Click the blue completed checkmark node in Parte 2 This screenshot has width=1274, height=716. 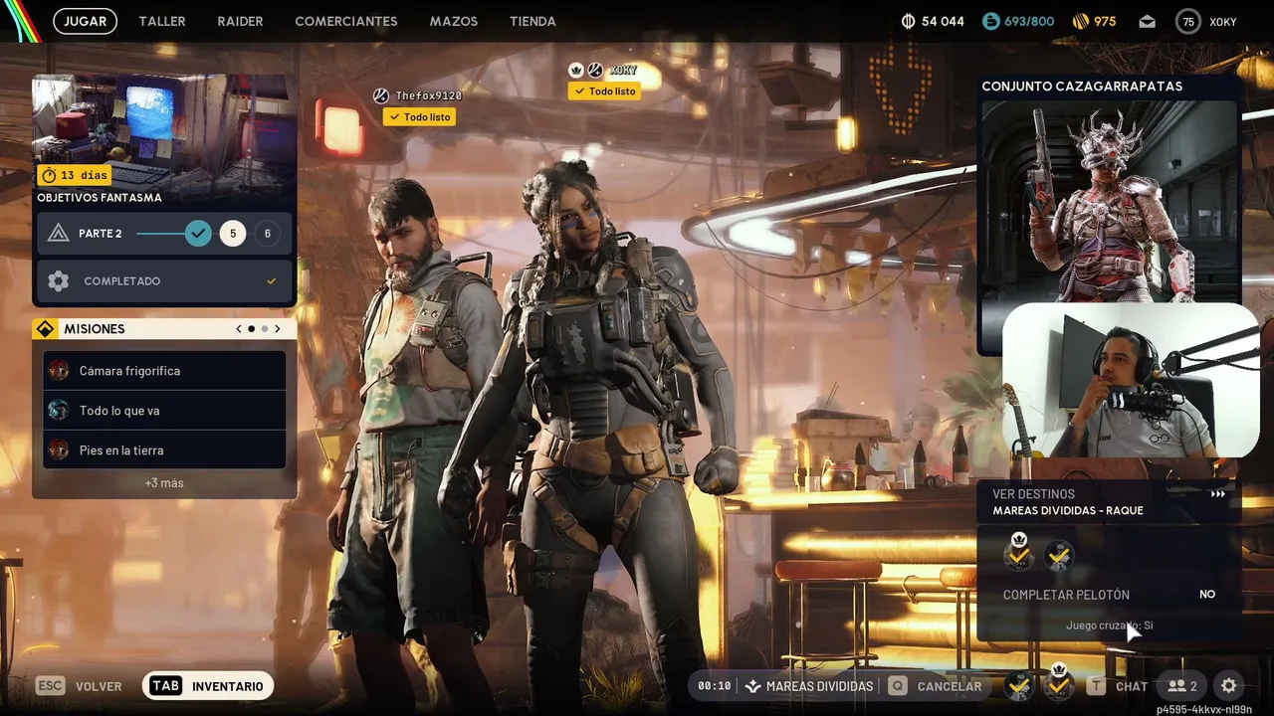pyautogui.click(x=199, y=234)
